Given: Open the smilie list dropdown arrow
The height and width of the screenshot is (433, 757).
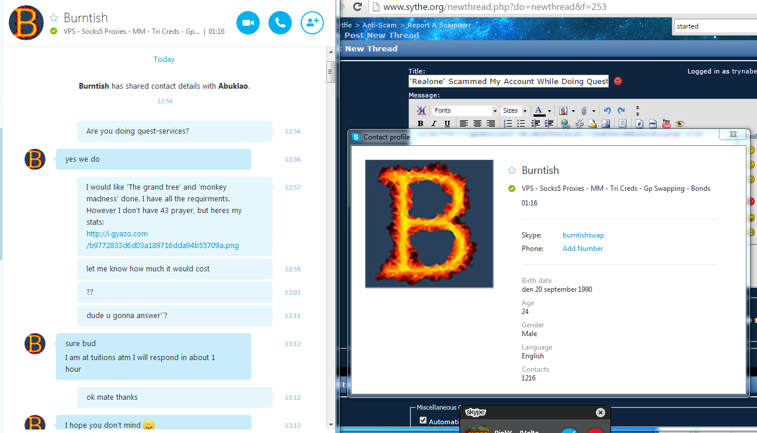Looking at the screenshot, I should (x=573, y=111).
